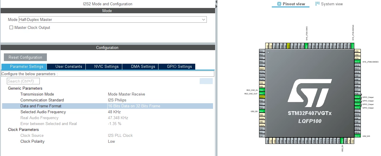Select the Communication Standard parameter
Screen dimensions: 381x156
pyautogui.click(x=42, y=100)
